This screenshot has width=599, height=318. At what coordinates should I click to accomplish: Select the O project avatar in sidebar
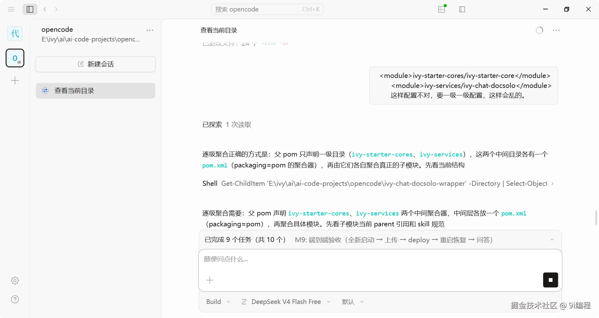pos(15,58)
